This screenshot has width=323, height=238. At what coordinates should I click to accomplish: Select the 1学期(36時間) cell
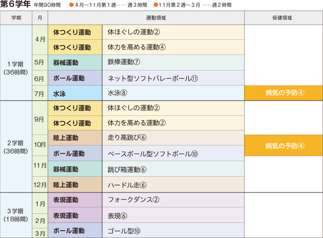pyautogui.click(x=16, y=63)
